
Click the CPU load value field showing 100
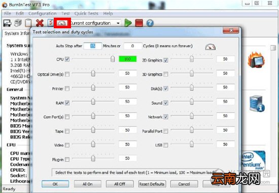click(127, 59)
